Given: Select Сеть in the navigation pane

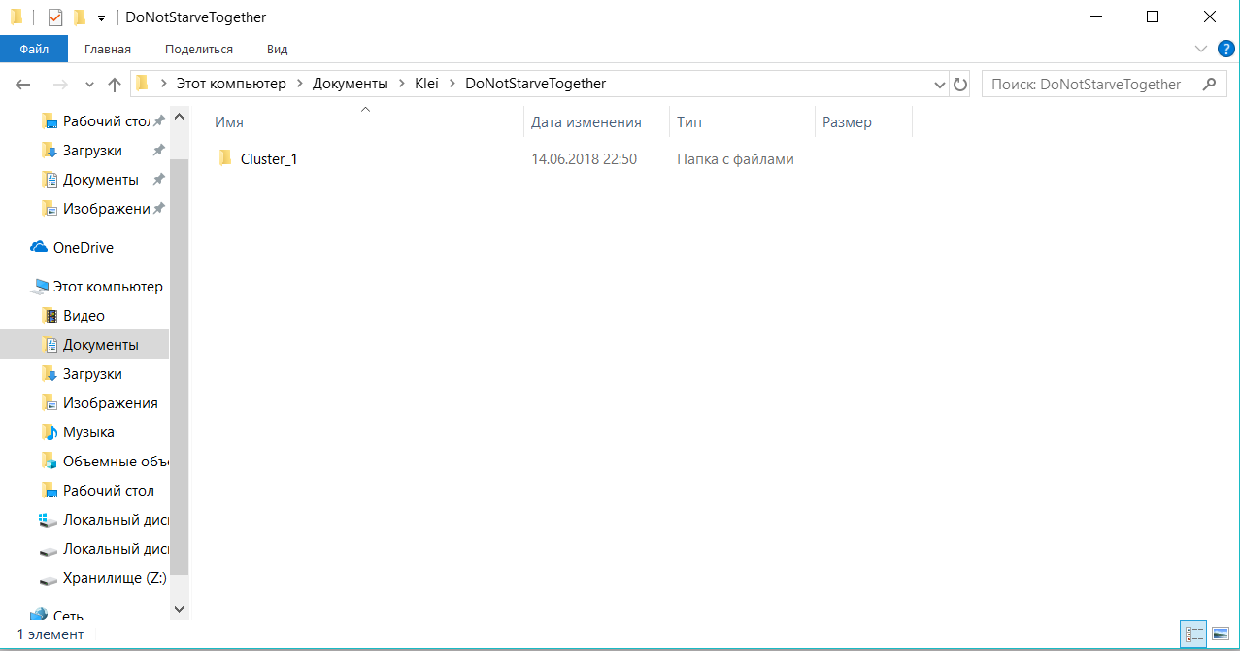Looking at the screenshot, I should pos(68,616).
